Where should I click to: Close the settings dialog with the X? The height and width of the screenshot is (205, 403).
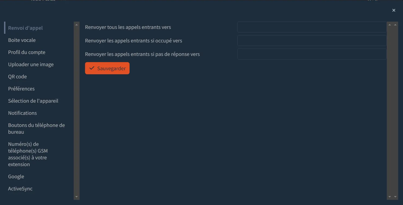[394, 10]
